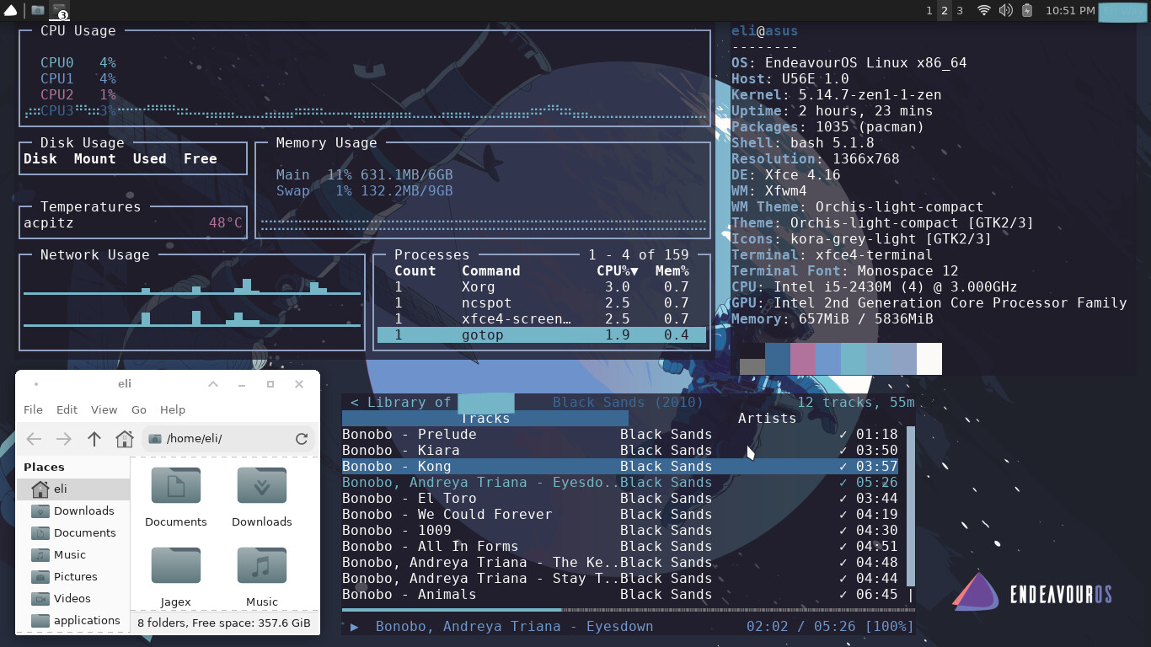Select highlighted track Bonobo - Kong
This screenshot has height=647, width=1151.
pyautogui.click(x=620, y=467)
